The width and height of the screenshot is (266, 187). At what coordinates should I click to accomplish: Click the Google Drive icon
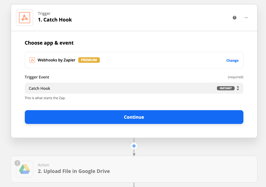point(25,169)
